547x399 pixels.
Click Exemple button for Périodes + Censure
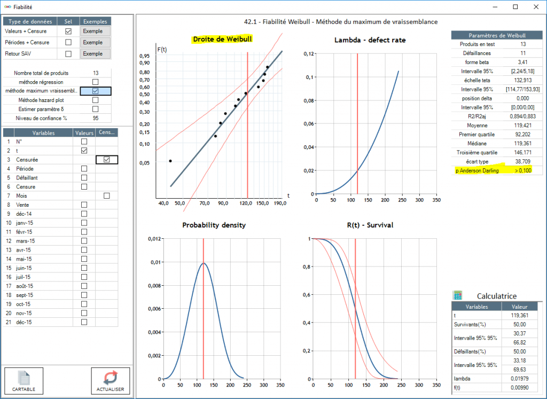(95, 42)
